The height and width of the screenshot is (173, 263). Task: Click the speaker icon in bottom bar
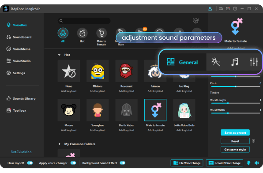tap(257, 163)
